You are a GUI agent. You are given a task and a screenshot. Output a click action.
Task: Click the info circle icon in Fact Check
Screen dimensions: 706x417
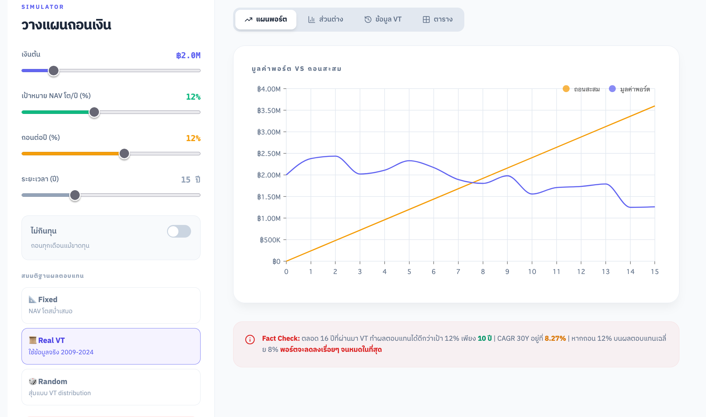tap(250, 339)
